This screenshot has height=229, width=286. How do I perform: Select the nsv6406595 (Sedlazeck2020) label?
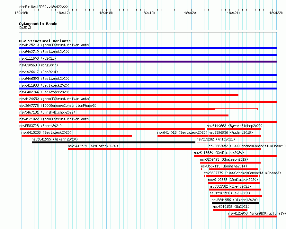(44, 79)
